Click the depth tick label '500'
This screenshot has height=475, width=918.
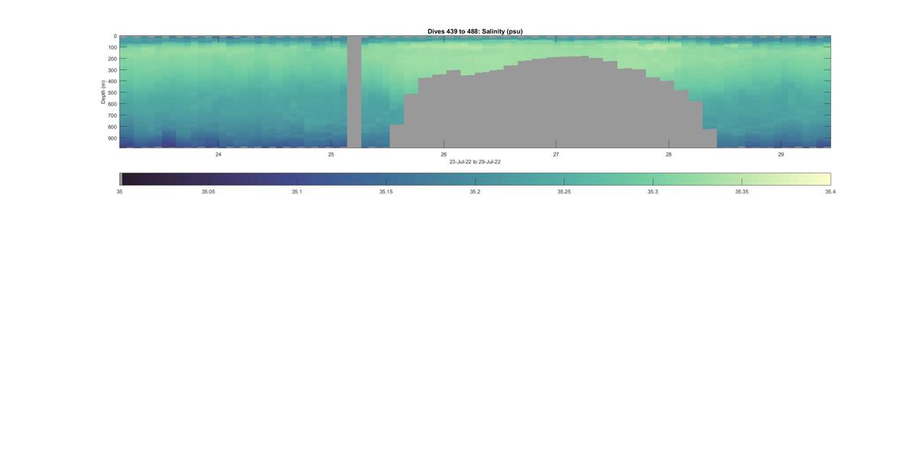tap(112, 93)
